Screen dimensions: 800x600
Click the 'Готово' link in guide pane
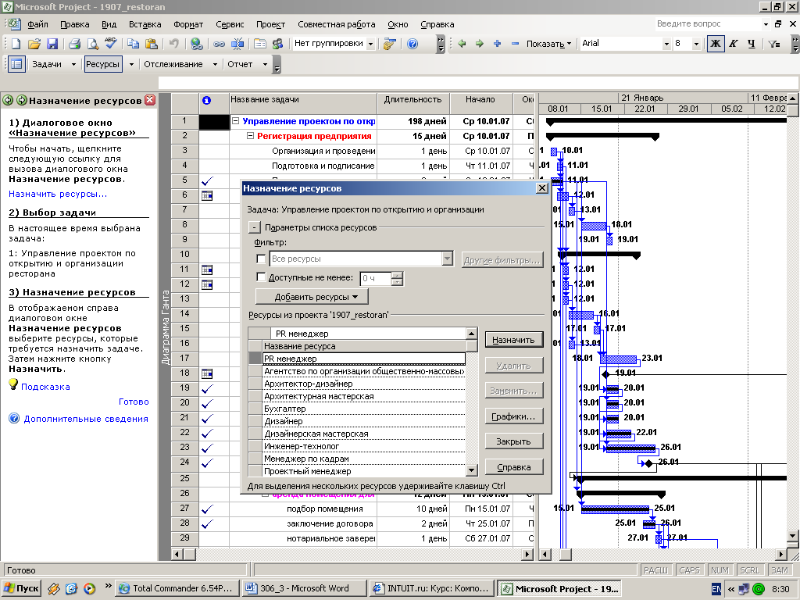134,402
